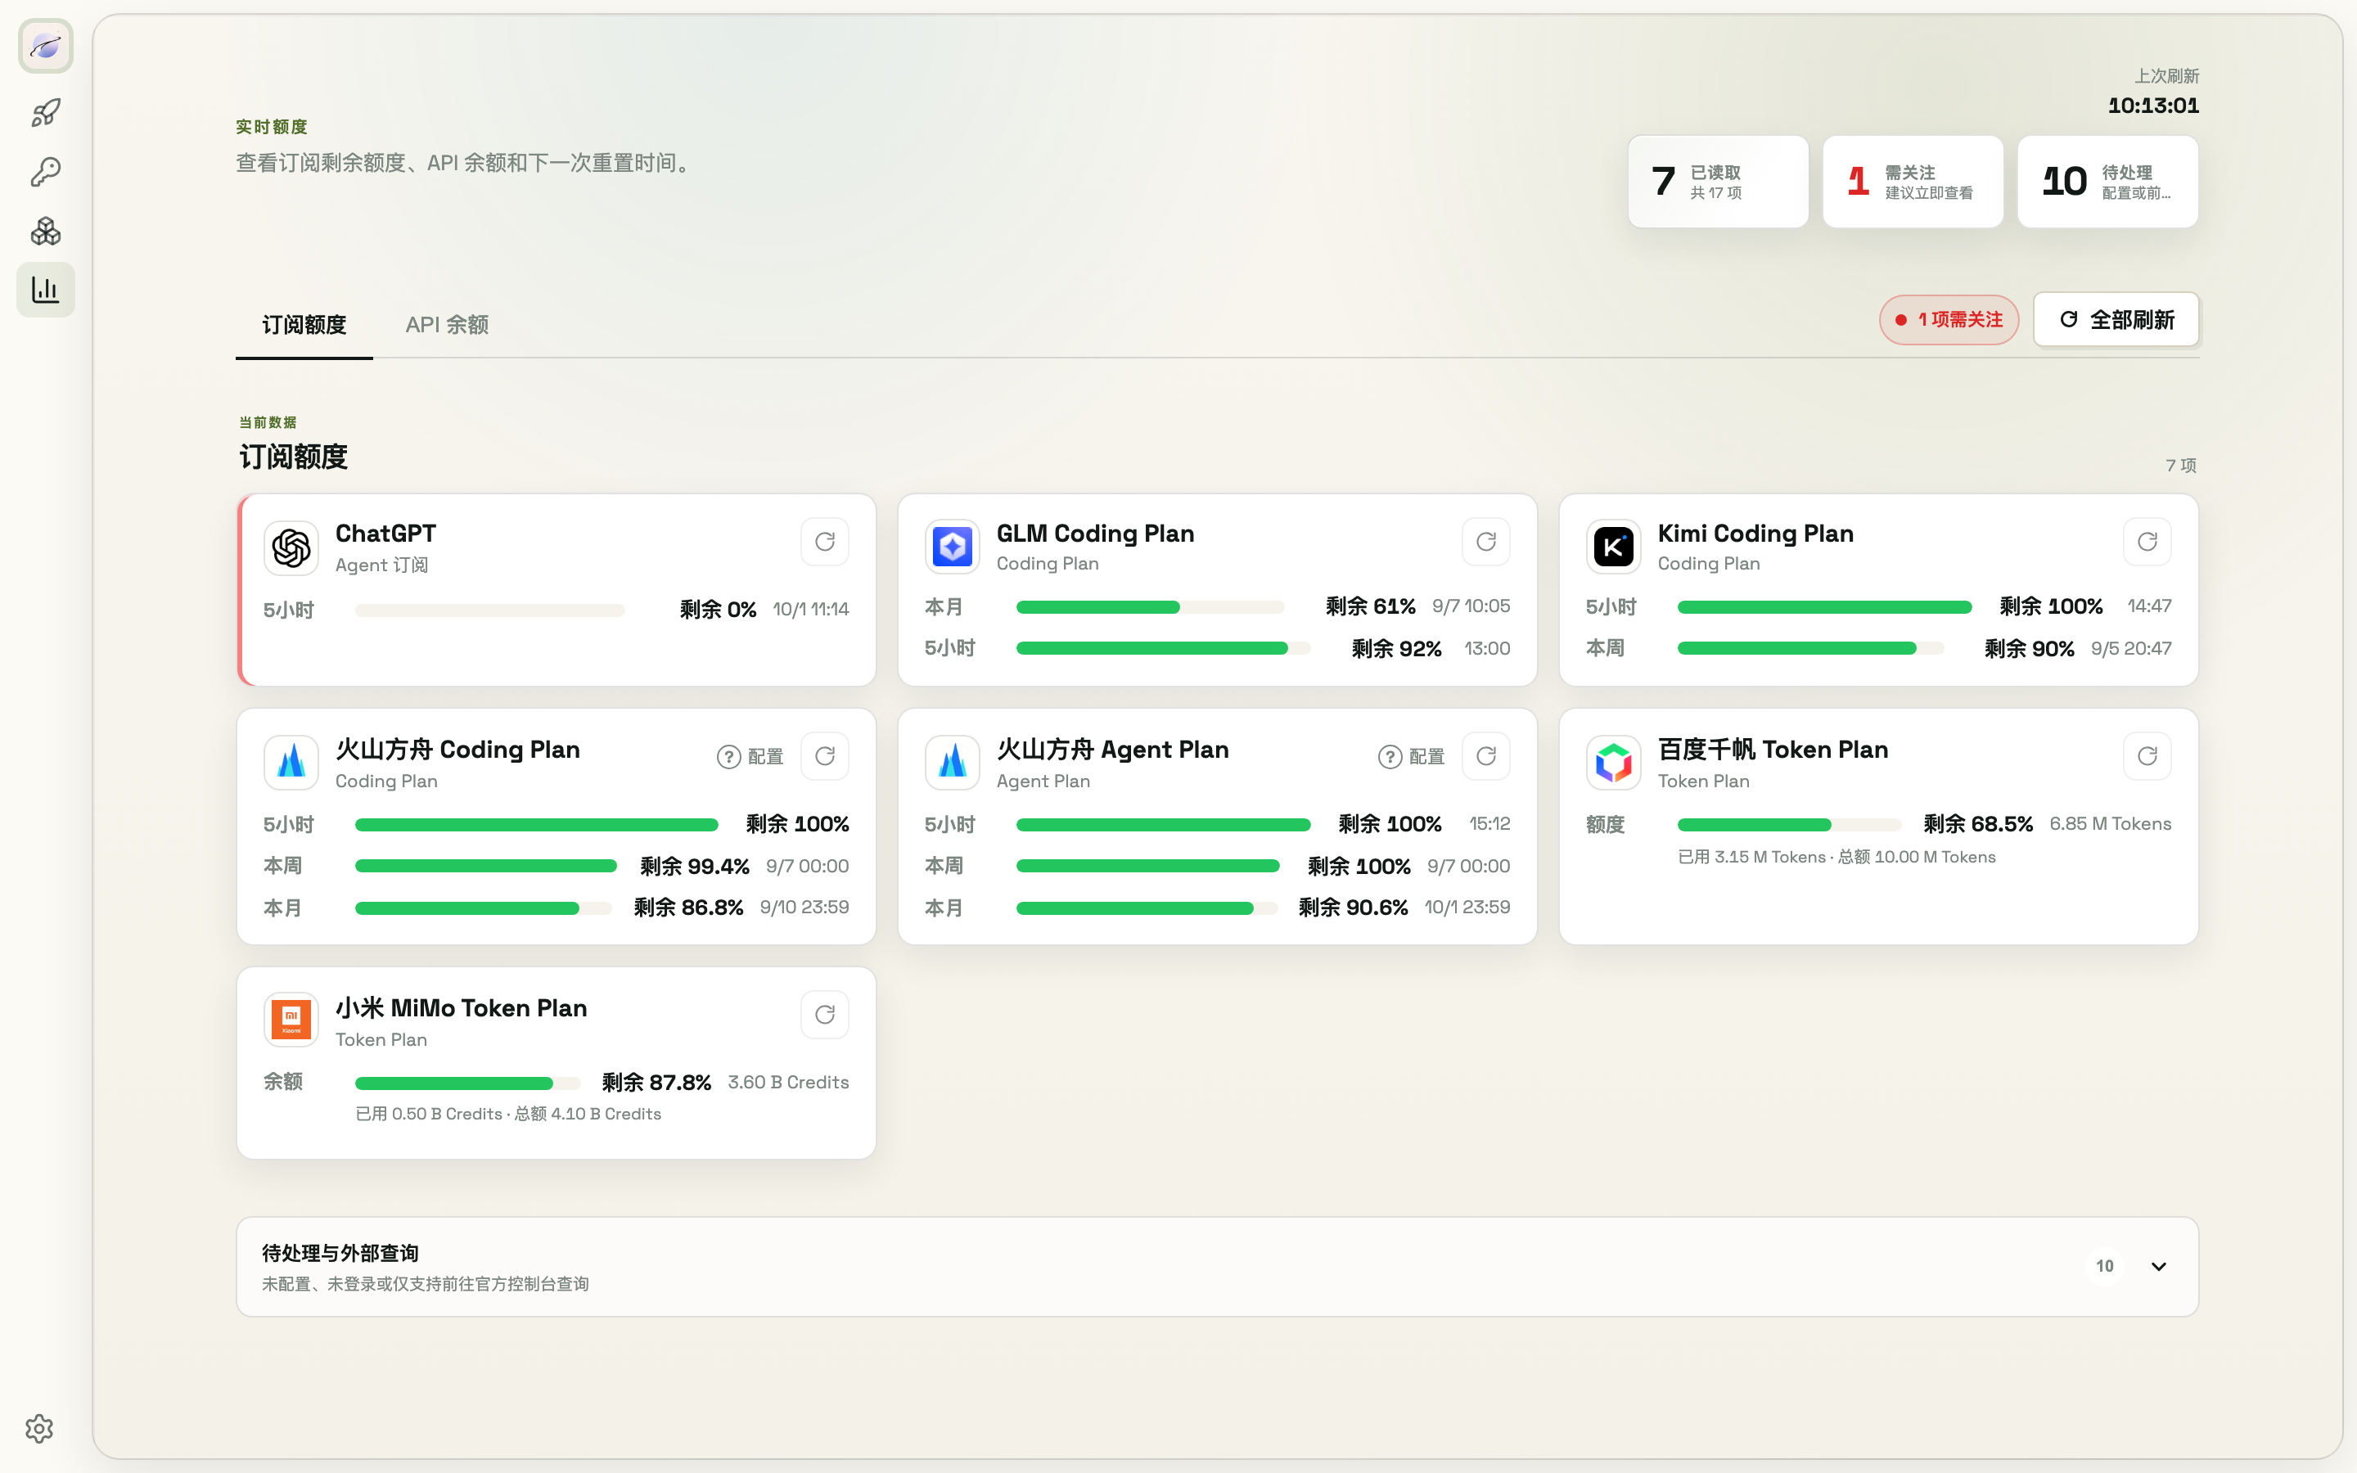Click the 剩余 87.8% value
Image resolution: width=2357 pixels, height=1473 pixels.
click(x=656, y=1083)
